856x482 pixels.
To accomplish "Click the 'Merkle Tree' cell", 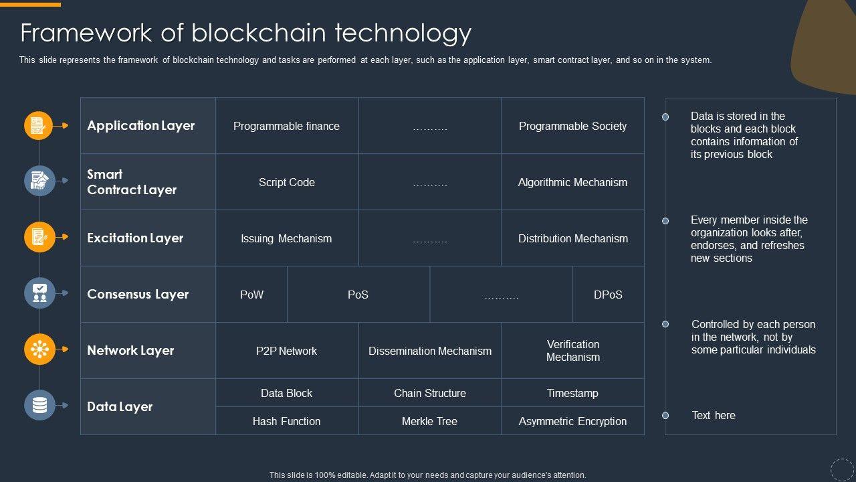I will coord(429,421).
